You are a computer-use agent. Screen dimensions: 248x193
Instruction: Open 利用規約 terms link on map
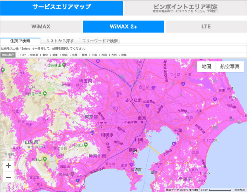pyautogui.click(x=239, y=190)
